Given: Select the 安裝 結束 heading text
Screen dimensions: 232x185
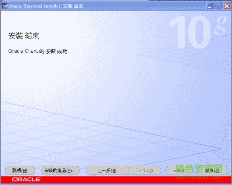Looking at the screenshot, I should 24,36.
